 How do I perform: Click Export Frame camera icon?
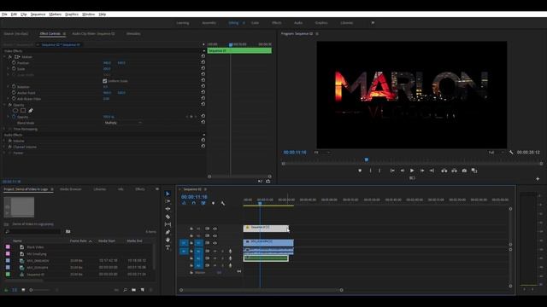[x=464, y=171]
